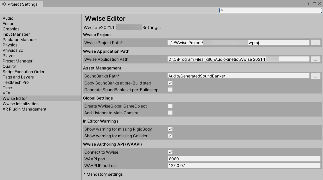The height and width of the screenshot is (180, 323).
Task: Open Preset Manager settings
Action: (18, 61)
